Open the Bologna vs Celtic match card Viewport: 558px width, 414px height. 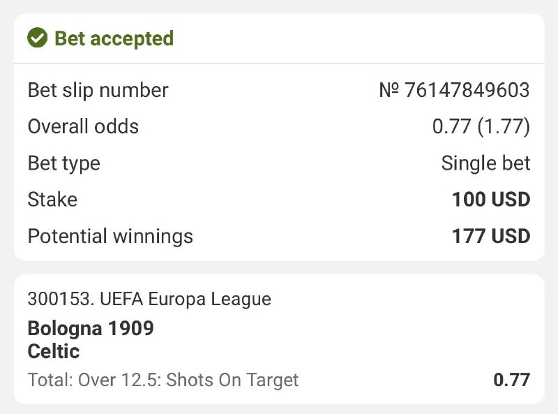point(279,339)
